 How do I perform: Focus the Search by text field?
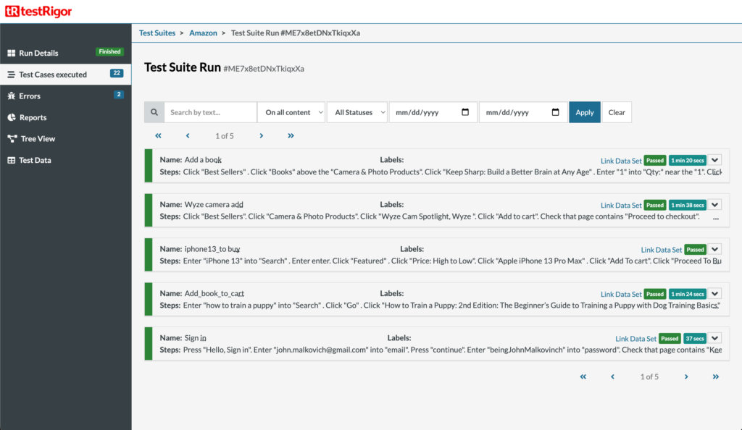click(x=210, y=112)
